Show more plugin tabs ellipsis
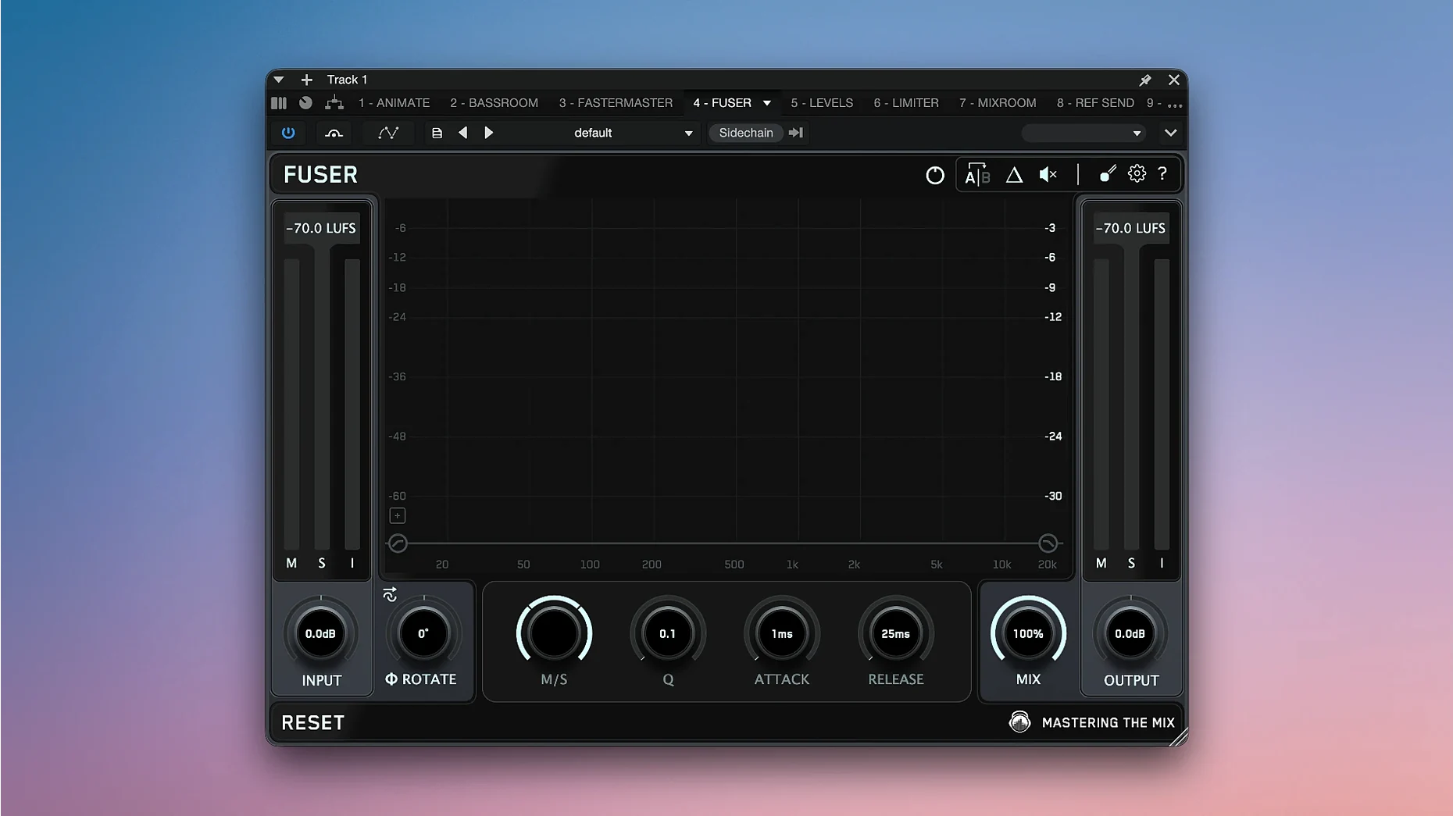1453x816 pixels. tap(1174, 105)
